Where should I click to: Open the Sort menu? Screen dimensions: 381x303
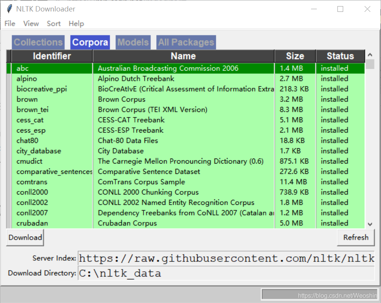[54, 24]
